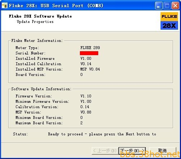Screen dimensions: 181x159
Task: Click the Next (下一步) button
Action: coord(132,151)
